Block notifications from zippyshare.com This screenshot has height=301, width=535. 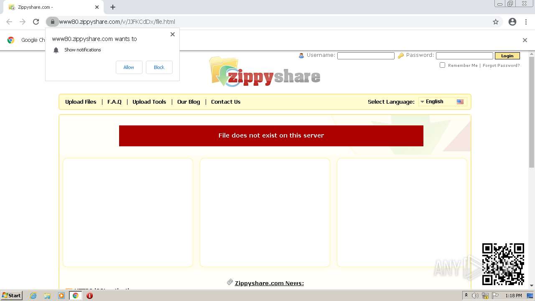click(159, 67)
